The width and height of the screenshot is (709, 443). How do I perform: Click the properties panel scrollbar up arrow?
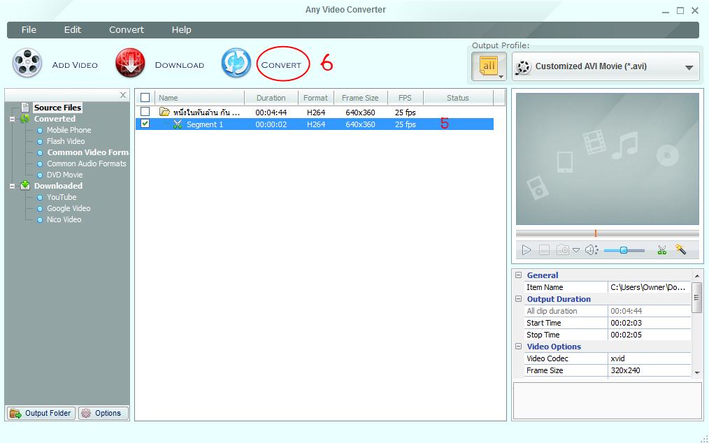pos(697,275)
